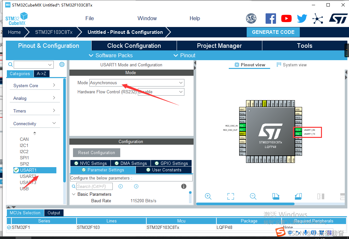Click the parameter search magnifier icon

coord(74,186)
